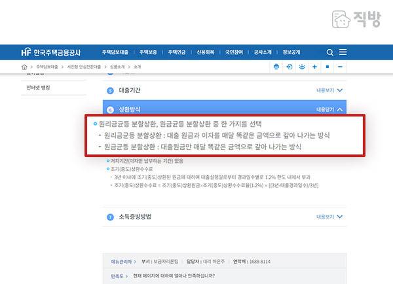Click the print page icon
Image resolution: width=393 pixels, height=284 pixels.
click(276, 67)
